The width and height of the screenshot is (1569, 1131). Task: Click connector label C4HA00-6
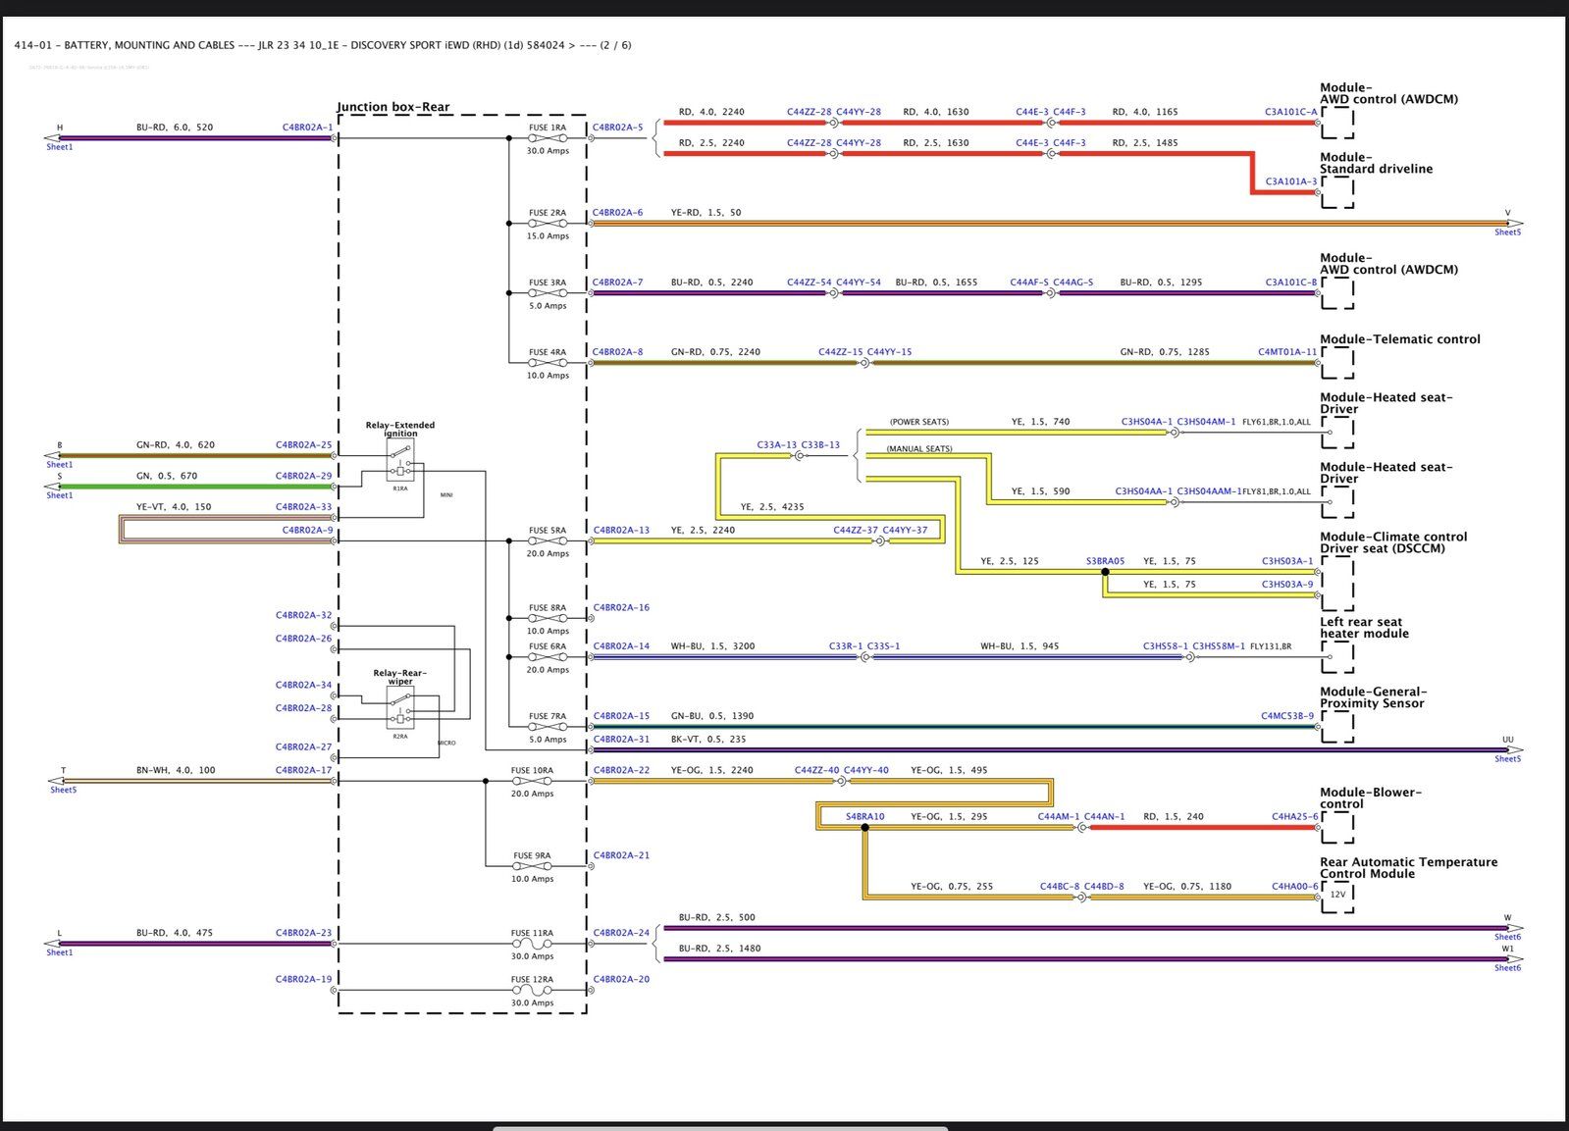tap(1295, 887)
